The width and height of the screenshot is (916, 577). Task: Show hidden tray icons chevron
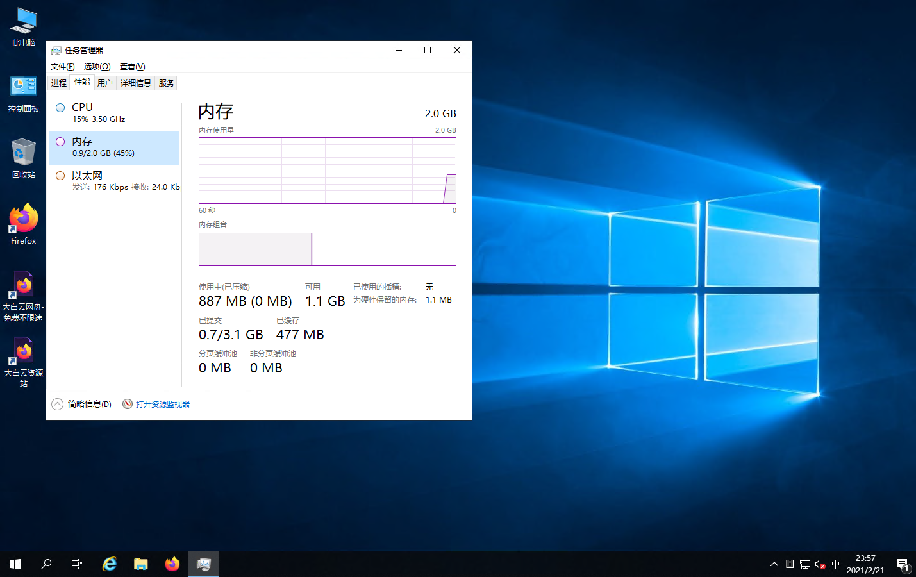coord(774,564)
